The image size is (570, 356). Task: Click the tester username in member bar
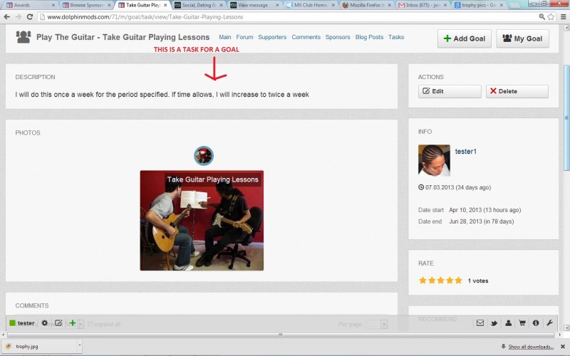26,323
